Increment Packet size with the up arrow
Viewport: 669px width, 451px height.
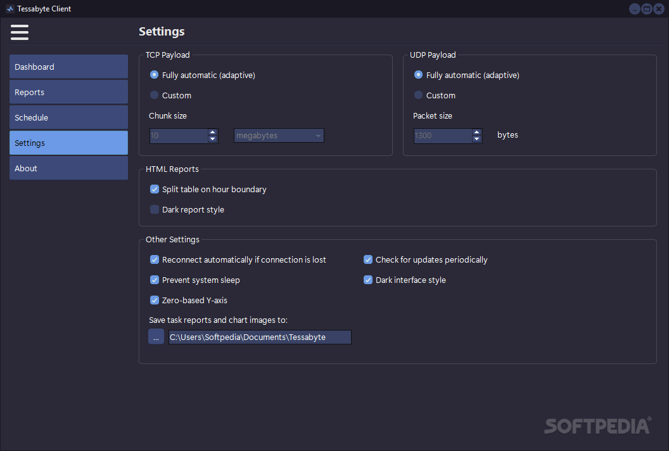[476, 131]
